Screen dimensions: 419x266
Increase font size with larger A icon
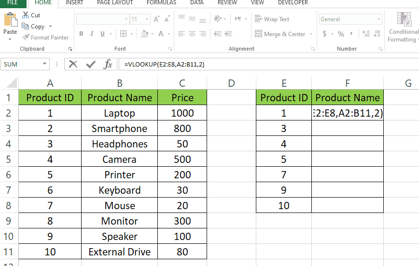point(156,19)
